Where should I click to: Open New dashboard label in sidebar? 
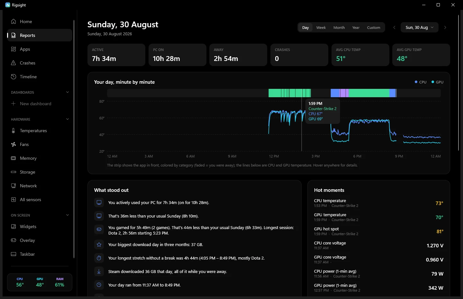pos(35,104)
